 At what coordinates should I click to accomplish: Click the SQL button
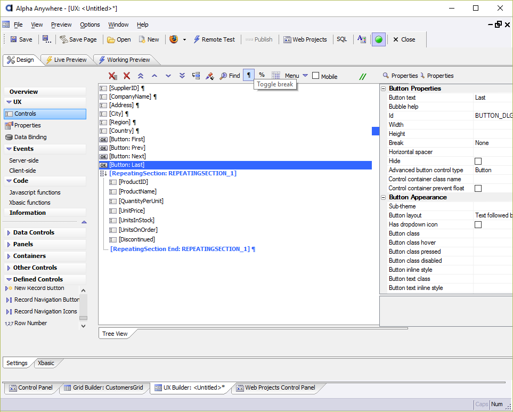pos(341,39)
